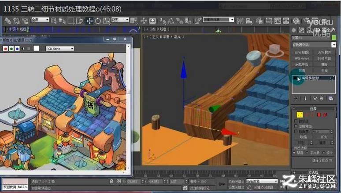Click the Select Object tool

53,21
